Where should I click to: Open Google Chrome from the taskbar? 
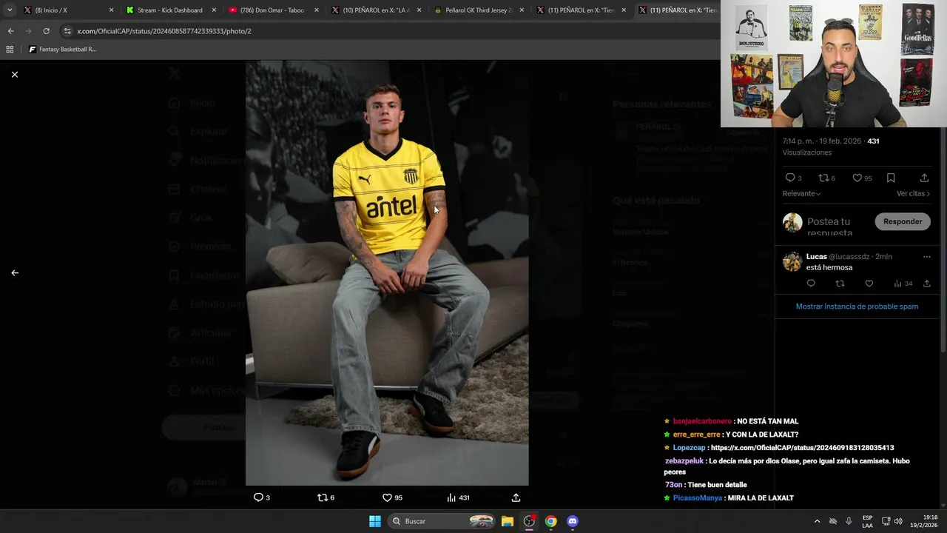pyautogui.click(x=550, y=521)
